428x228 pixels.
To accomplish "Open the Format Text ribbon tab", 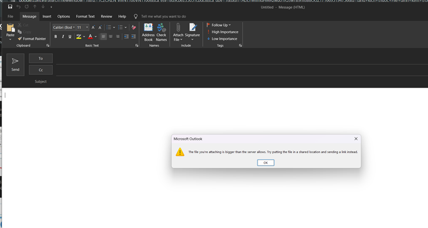I will [85, 17].
